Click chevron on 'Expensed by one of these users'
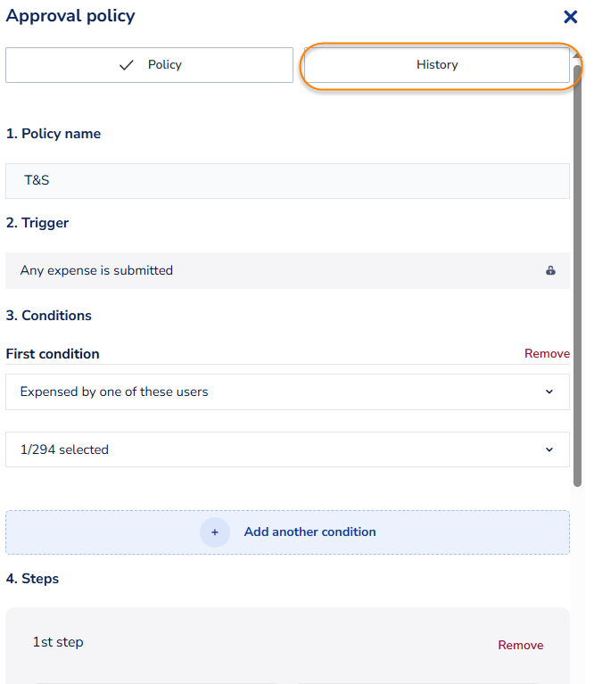The width and height of the screenshot is (594, 684). click(x=549, y=391)
